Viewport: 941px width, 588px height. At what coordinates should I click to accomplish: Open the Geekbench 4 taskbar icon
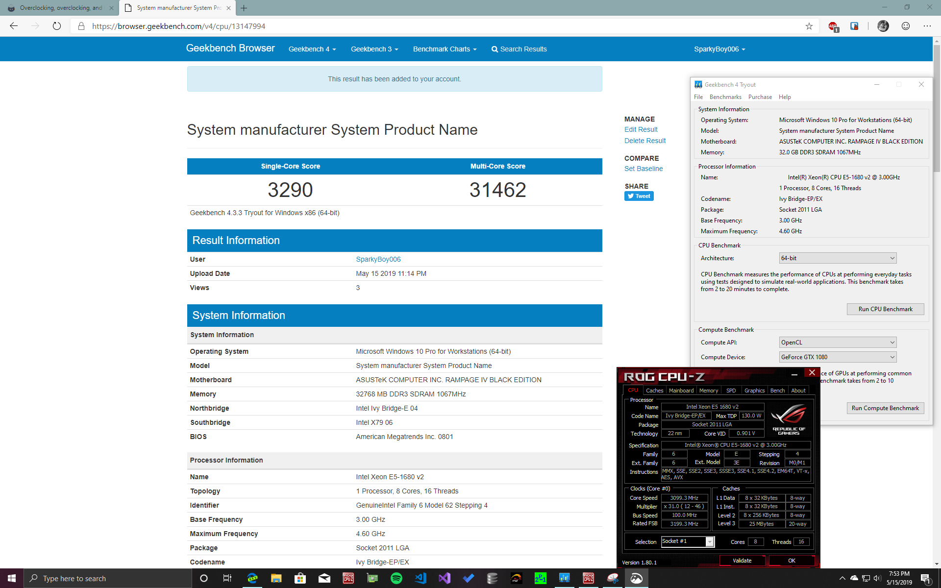(x=565, y=578)
